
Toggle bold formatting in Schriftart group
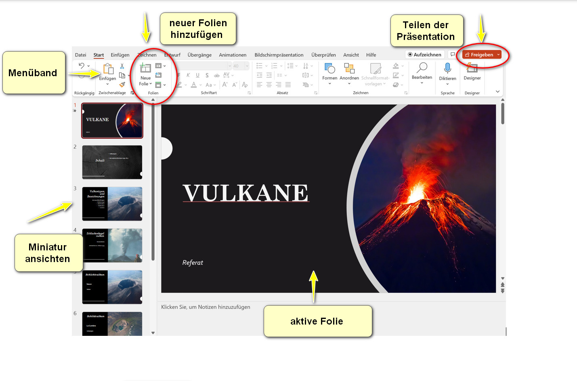coord(178,75)
